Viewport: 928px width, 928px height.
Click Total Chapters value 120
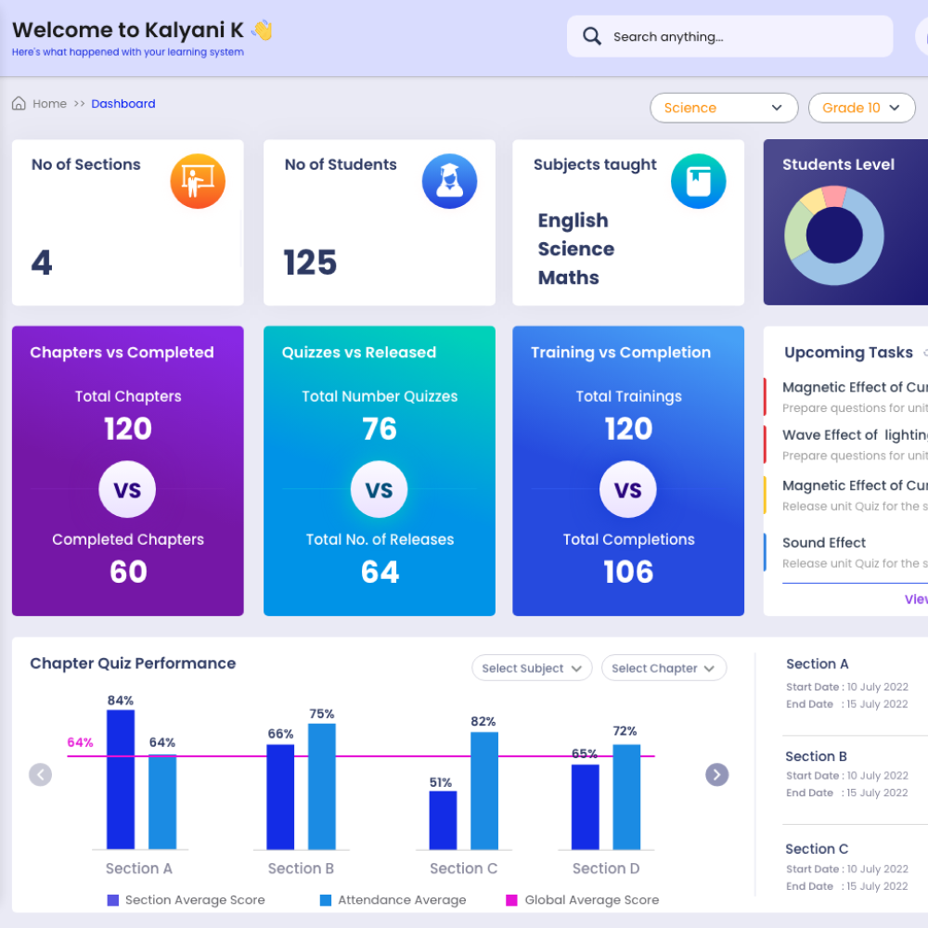click(128, 429)
